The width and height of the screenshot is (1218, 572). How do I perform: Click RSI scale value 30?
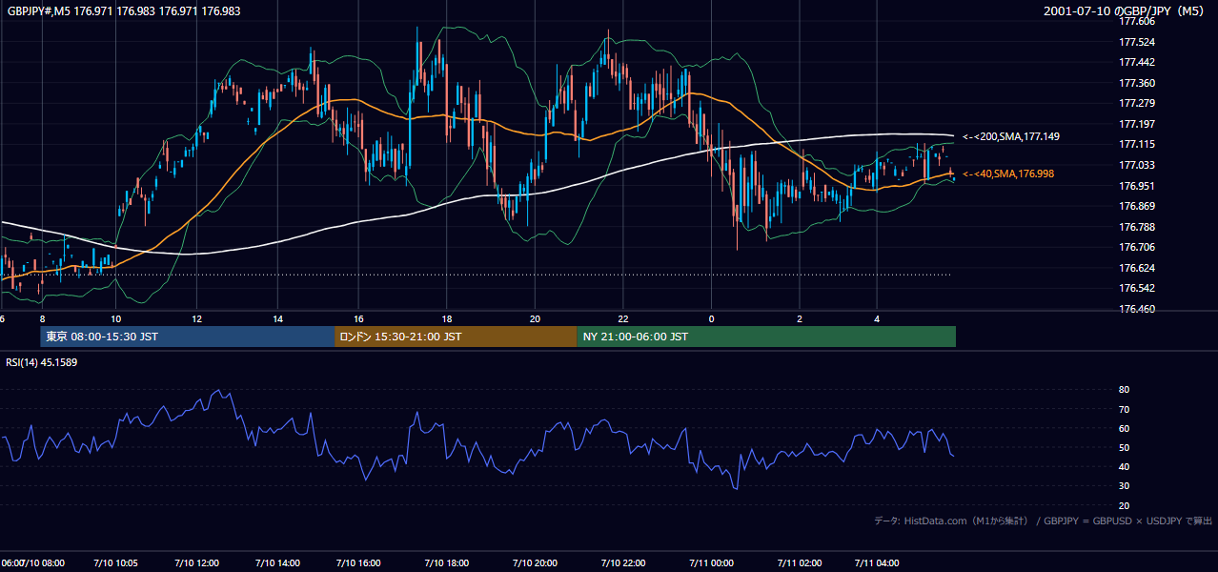click(1124, 486)
